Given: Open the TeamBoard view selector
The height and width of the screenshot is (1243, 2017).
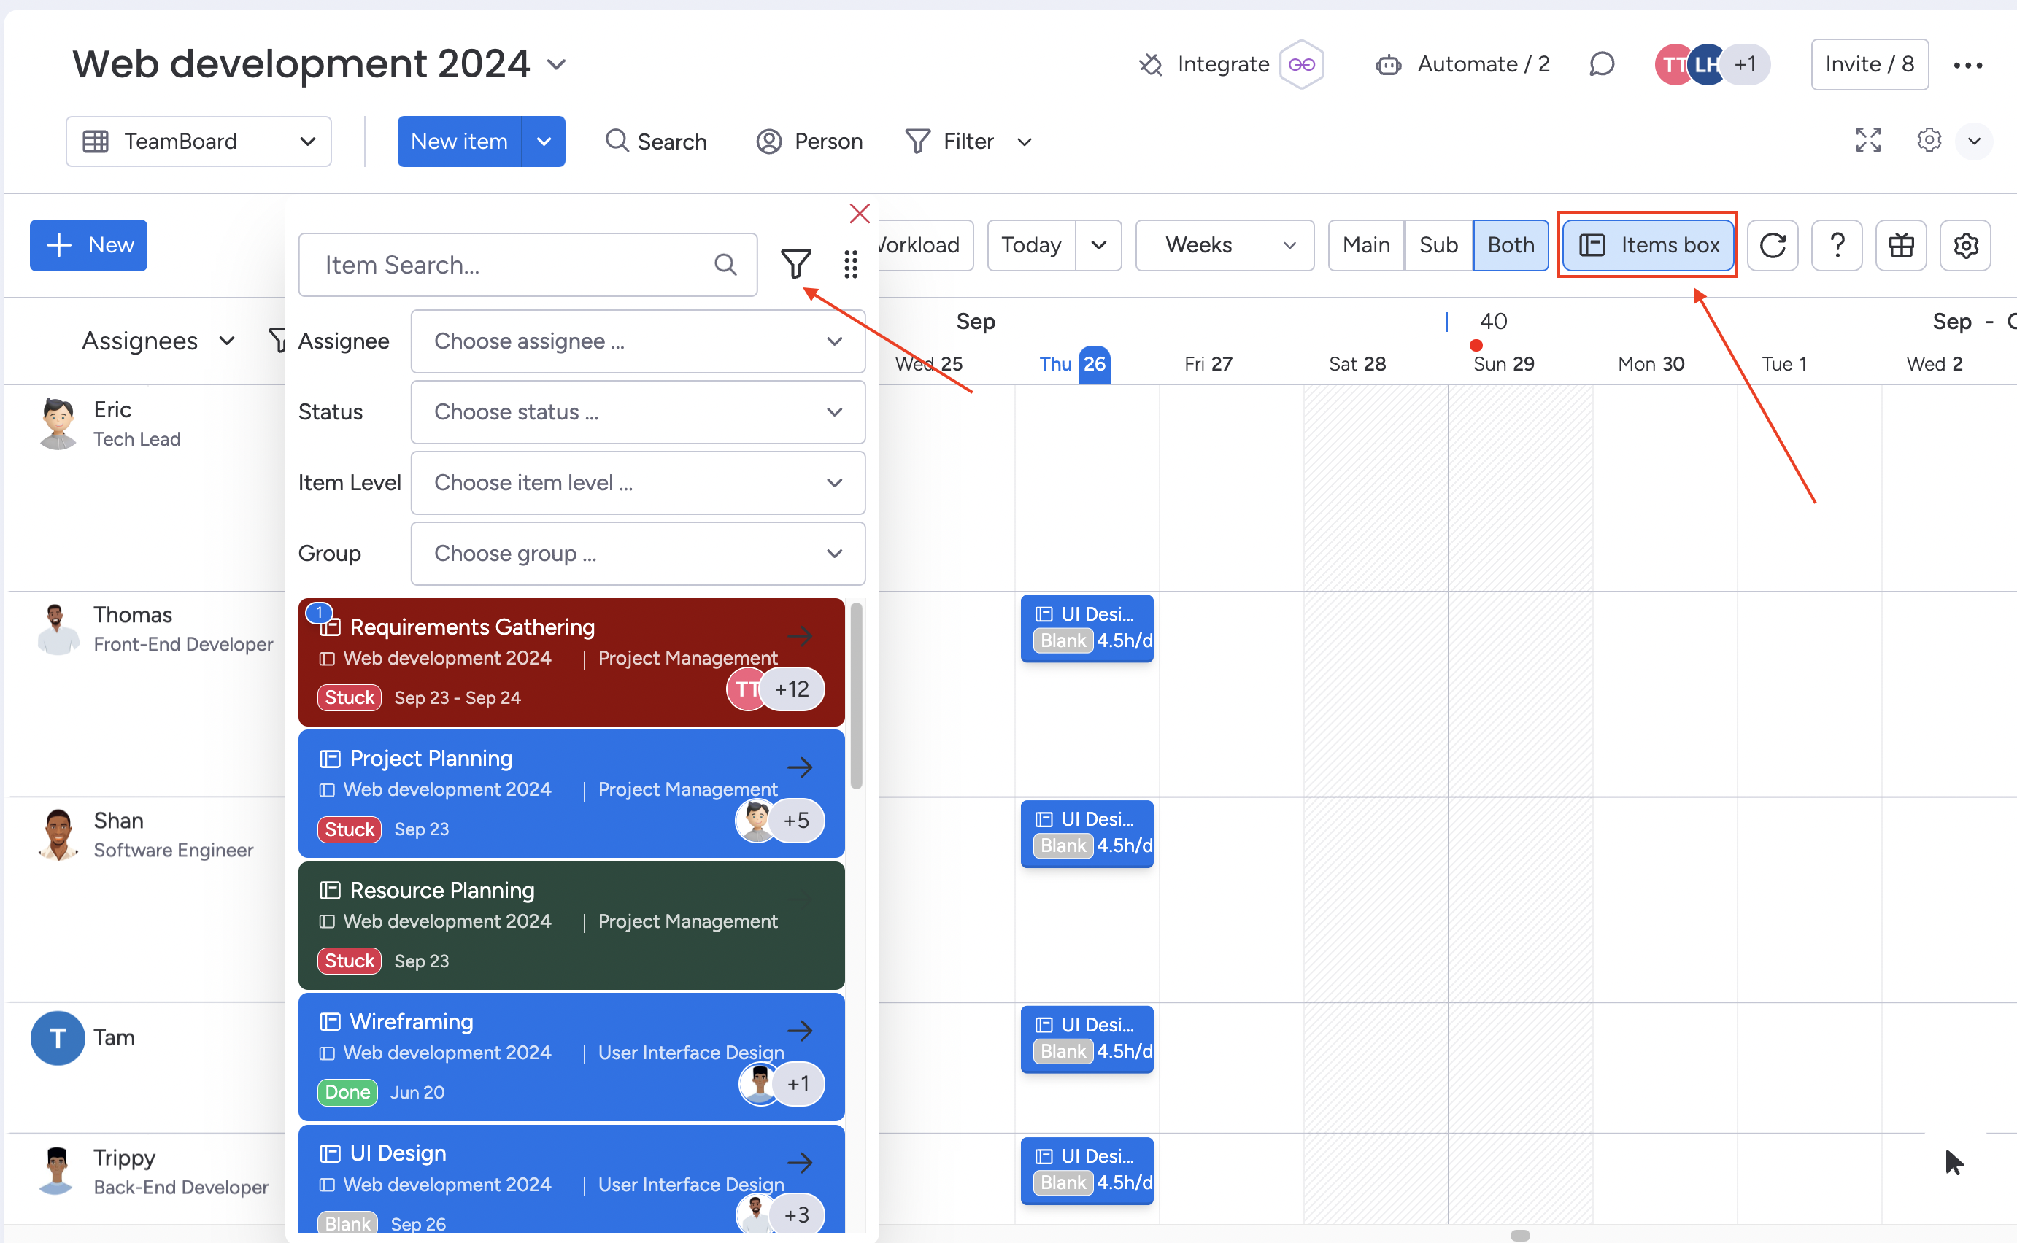Looking at the screenshot, I should pyautogui.click(x=198, y=142).
